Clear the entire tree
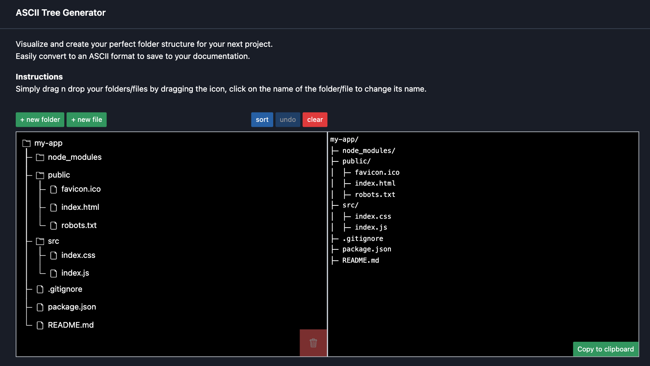The height and width of the screenshot is (366, 650). (x=315, y=119)
